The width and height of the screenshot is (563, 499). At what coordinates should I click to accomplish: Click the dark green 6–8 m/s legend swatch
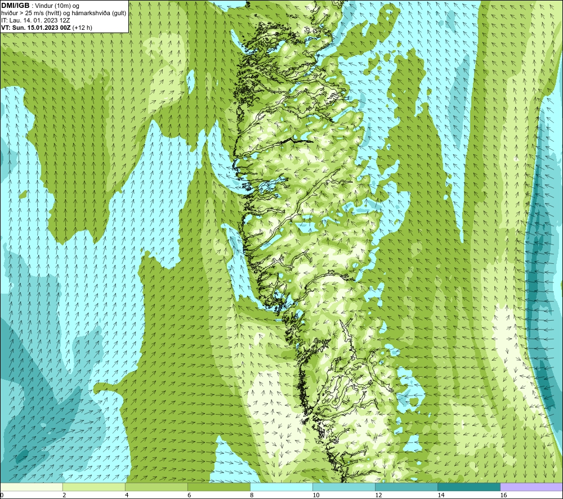click(x=218, y=487)
